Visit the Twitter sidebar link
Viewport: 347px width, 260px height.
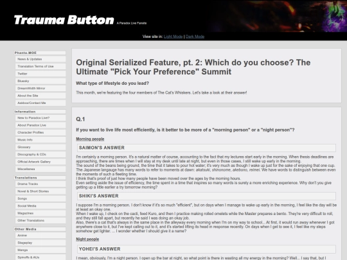tap(40, 74)
